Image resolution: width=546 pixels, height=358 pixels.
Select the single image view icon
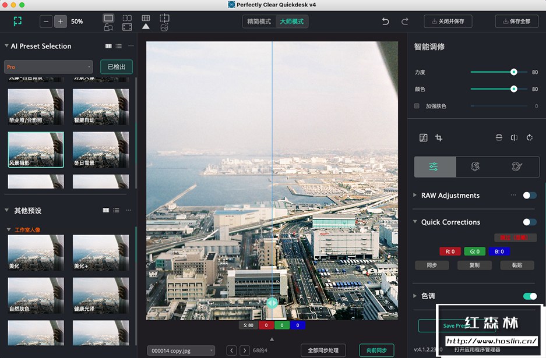pyautogui.click(x=108, y=18)
